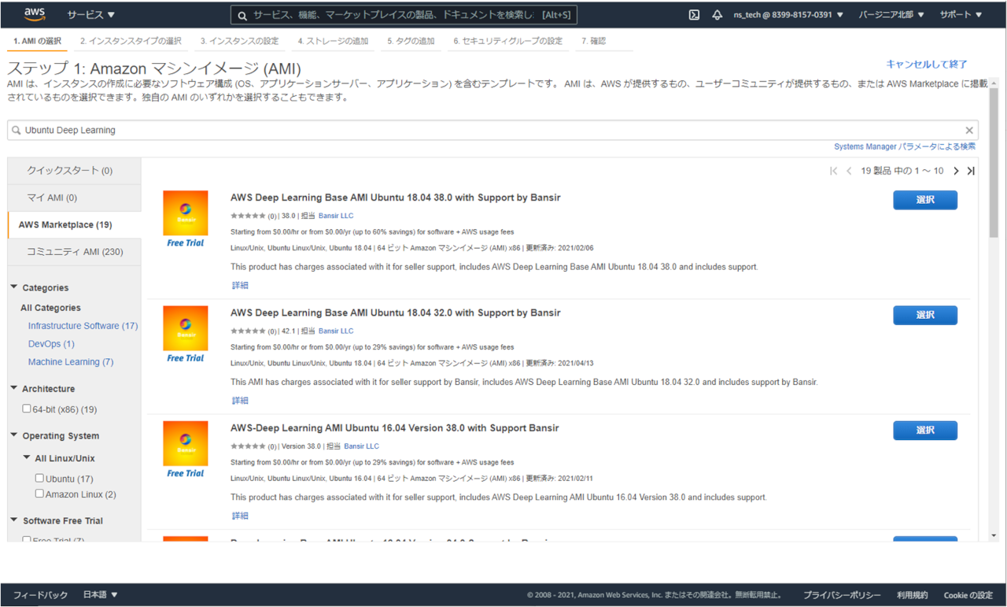
Task: Click the magnifier icon in AMI search box
Action: pos(17,131)
